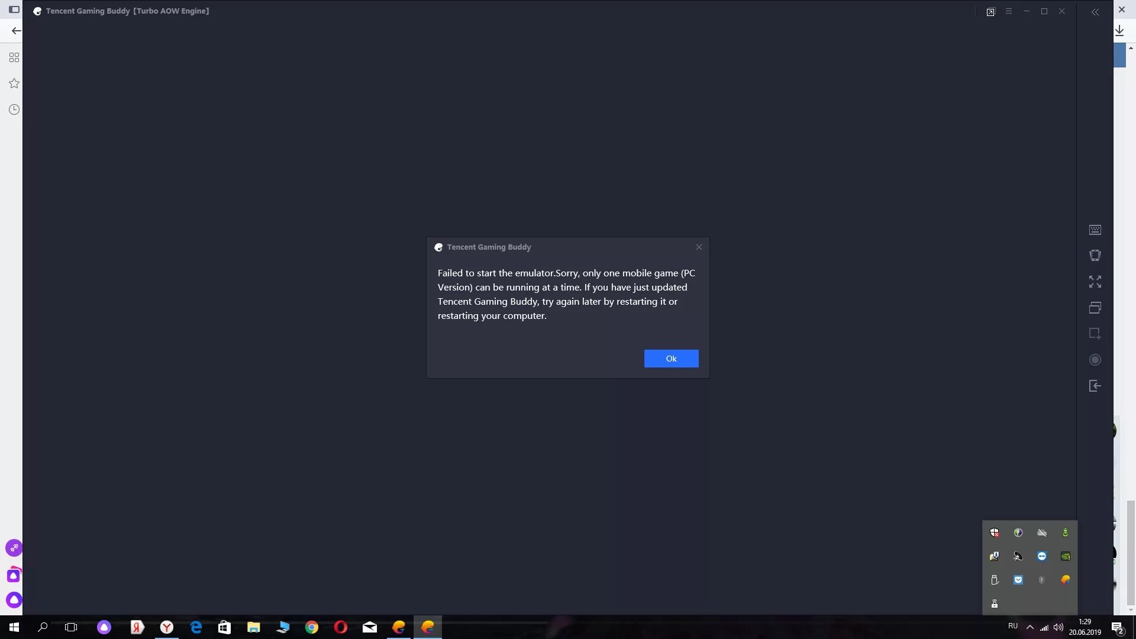This screenshot has height=639, width=1136.
Task: Open bookmarks with the star icon
Action: click(14, 83)
